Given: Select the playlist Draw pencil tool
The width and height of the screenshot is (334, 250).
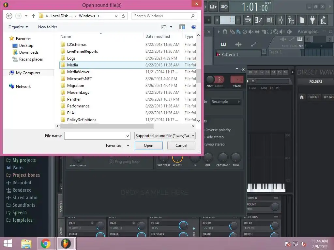Looking at the screenshot, I should tap(232, 32).
